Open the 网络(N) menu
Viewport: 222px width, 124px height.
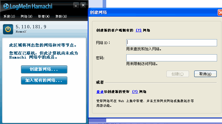click(27, 16)
